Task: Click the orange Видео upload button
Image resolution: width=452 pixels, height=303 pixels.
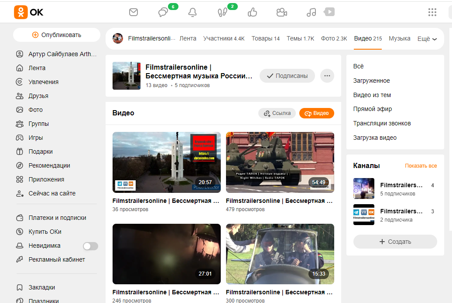Action: pos(316,113)
